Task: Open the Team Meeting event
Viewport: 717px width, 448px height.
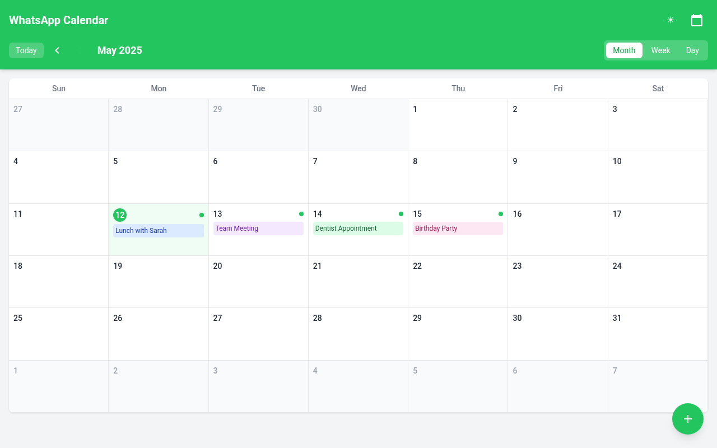Action: pyautogui.click(x=258, y=228)
